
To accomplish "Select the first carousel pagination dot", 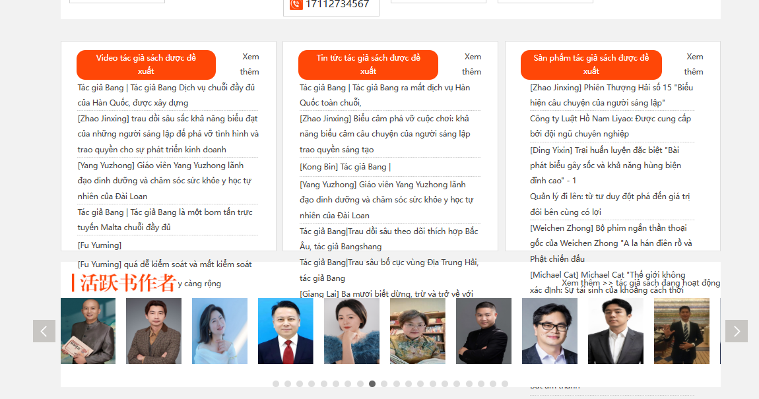I will click(x=276, y=384).
